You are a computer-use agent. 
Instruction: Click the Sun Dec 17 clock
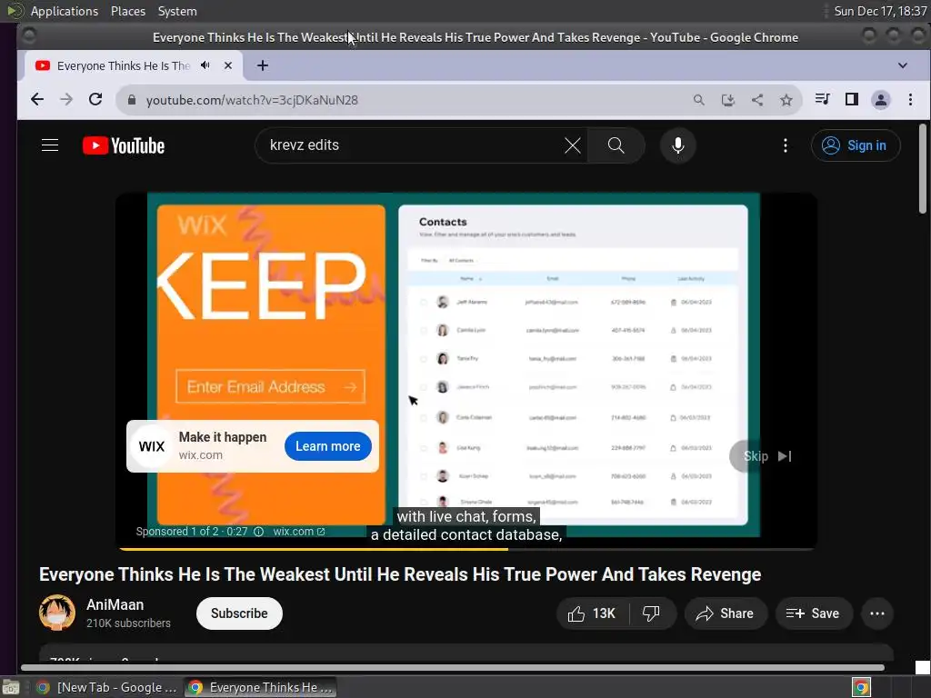pos(880,11)
